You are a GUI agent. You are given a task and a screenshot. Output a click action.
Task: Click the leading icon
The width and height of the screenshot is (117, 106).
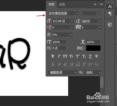(x=78, y=21)
